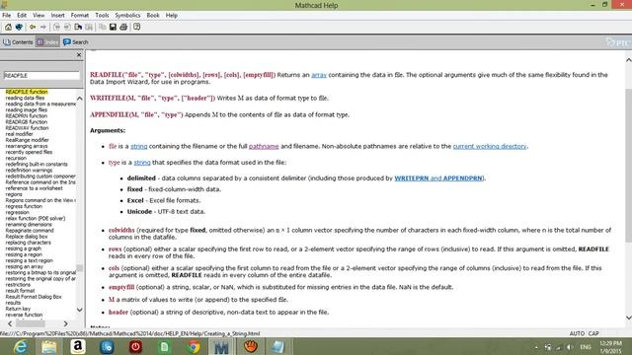The height and width of the screenshot is (355, 632).
Task: Click the fourth document icon in toolbar
Action: click(x=89, y=27)
